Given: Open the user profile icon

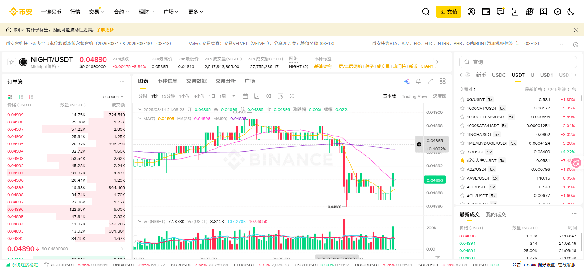Looking at the screenshot, I should (x=471, y=12).
